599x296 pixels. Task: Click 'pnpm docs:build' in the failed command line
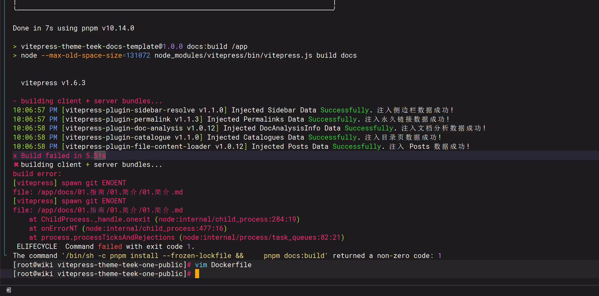coord(294,256)
